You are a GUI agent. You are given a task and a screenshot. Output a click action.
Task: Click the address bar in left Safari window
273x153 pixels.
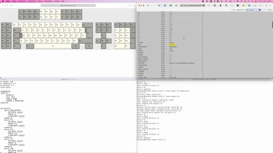68,6
